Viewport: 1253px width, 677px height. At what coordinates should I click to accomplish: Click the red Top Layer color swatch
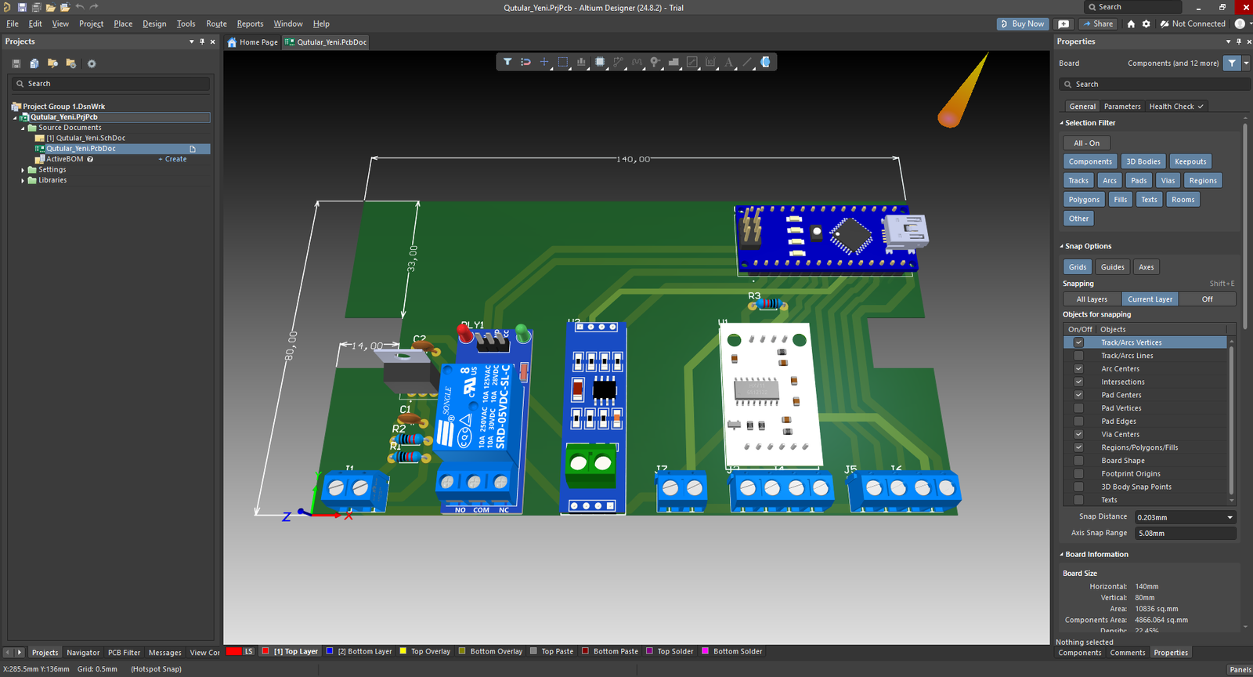(265, 651)
